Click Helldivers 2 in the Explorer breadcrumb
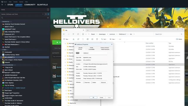This screenshot has height=106, width=188. pos(122,34)
